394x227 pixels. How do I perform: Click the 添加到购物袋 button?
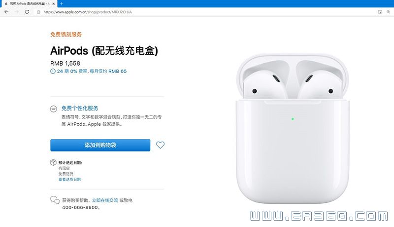[x=100, y=145]
